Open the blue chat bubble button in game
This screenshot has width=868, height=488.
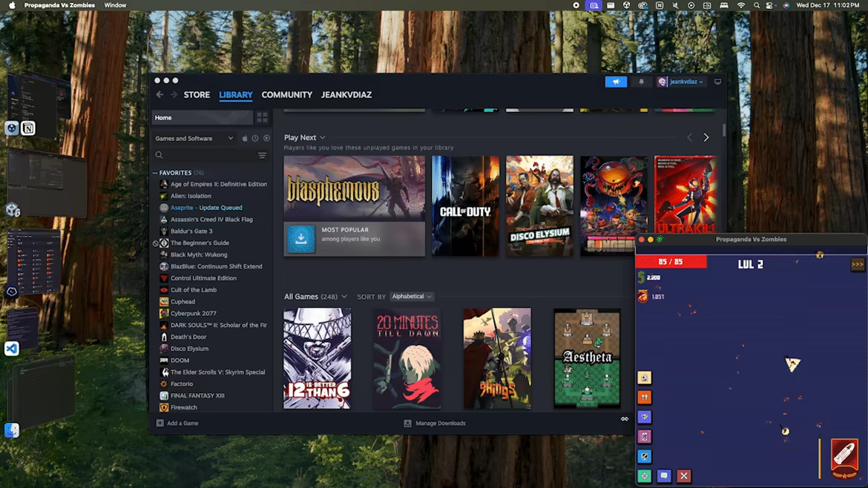(664, 476)
